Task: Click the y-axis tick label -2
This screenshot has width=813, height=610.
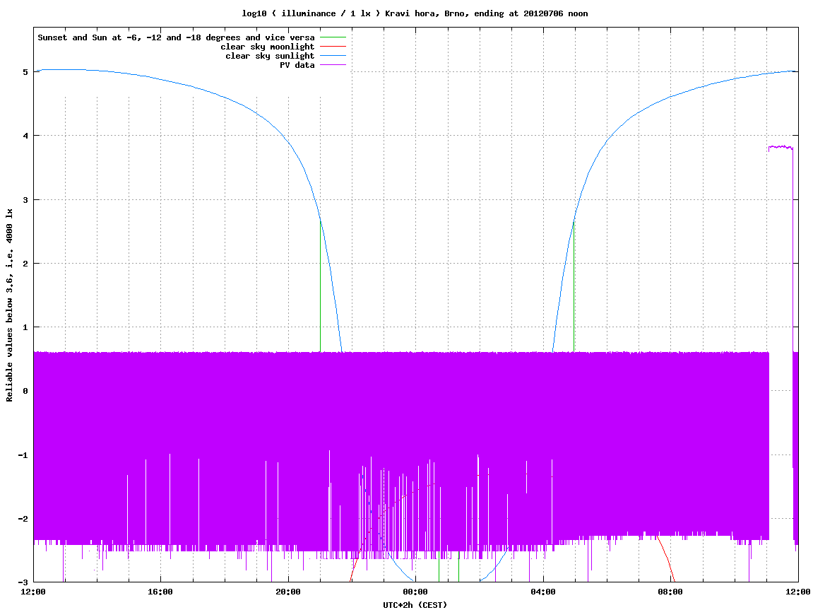Action: (x=23, y=519)
